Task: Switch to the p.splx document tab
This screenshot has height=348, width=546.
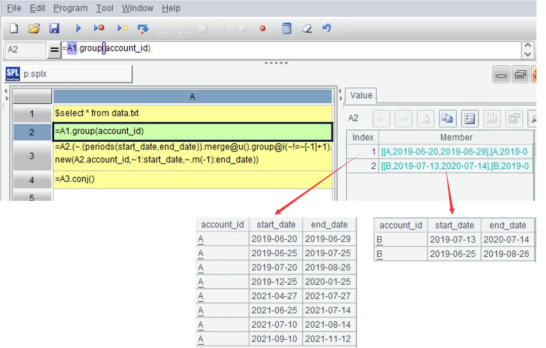Action: click(x=69, y=74)
